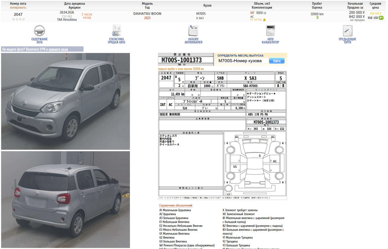Click the Предыдущие торги label
The image size is (388, 249).
point(347,41)
